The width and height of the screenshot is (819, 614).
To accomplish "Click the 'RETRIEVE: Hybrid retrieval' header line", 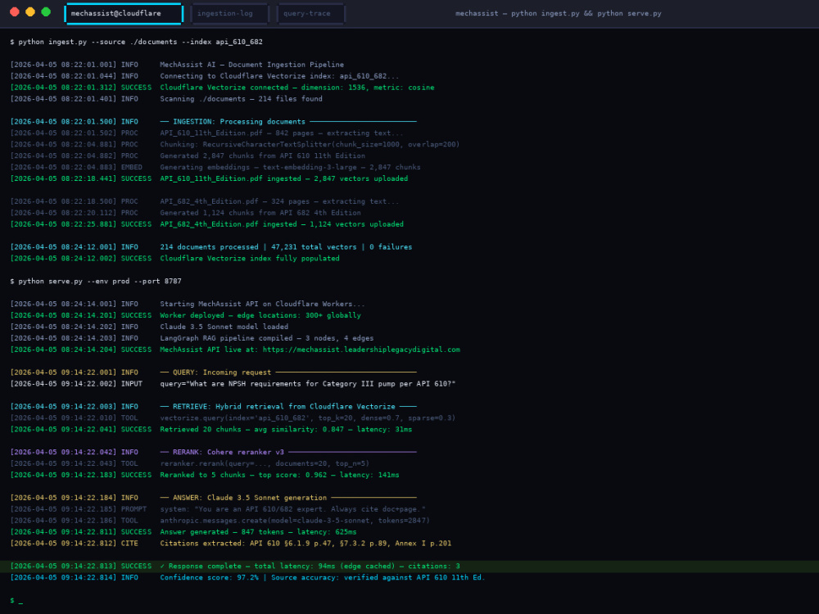I will [214, 407].
